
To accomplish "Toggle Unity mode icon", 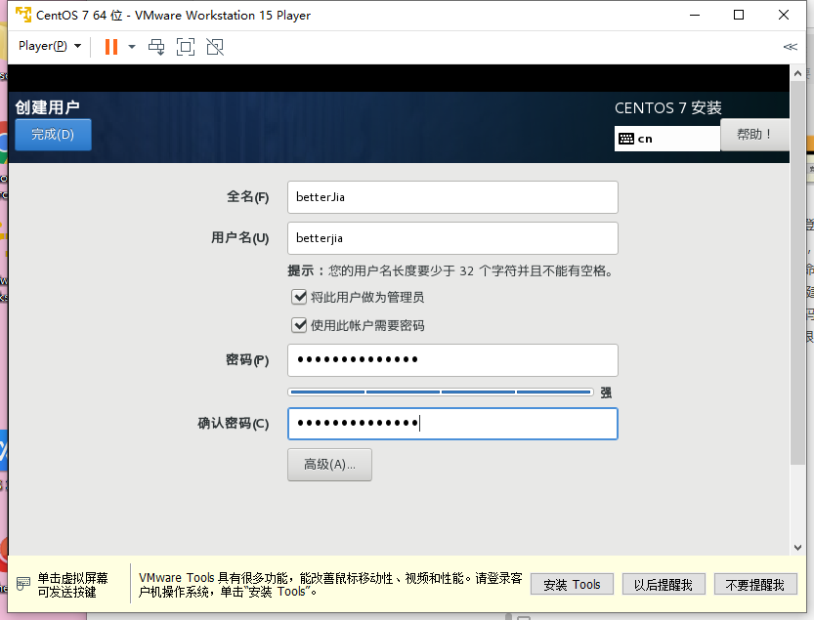I will click(215, 47).
